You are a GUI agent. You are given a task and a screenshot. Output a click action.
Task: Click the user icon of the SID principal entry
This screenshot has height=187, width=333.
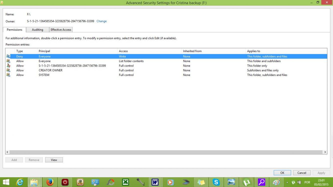(x=8, y=66)
